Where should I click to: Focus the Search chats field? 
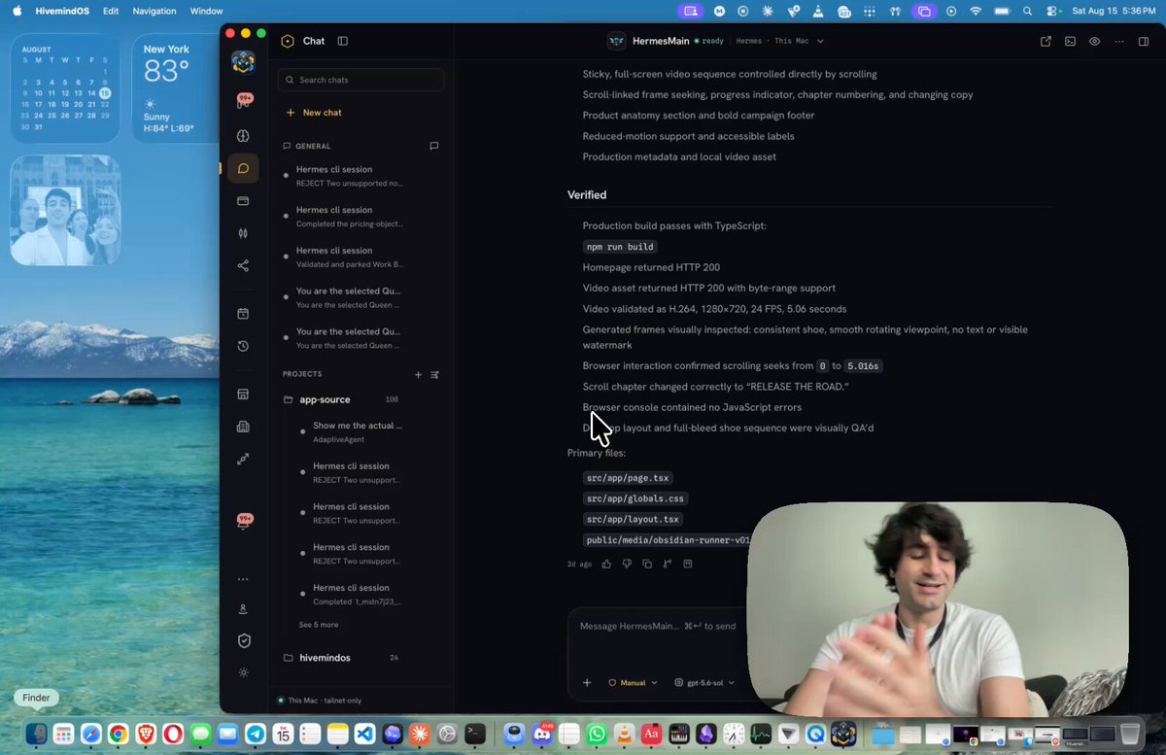pyautogui.click(x=361, y=80)
